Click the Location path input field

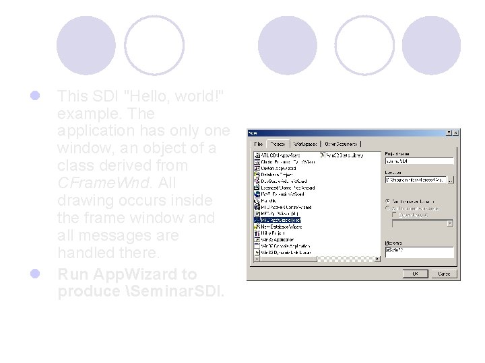coord(416,180)
